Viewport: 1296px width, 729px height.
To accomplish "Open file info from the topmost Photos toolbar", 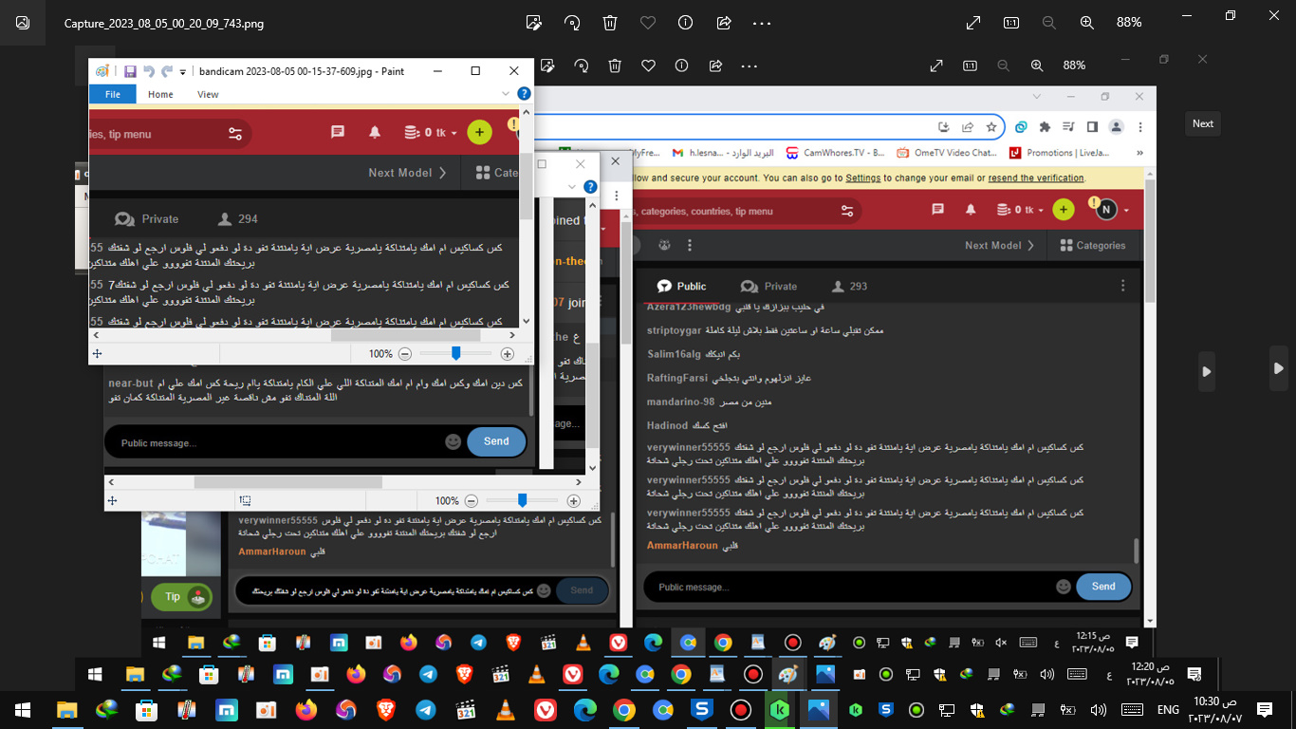I will click(685, 23).
